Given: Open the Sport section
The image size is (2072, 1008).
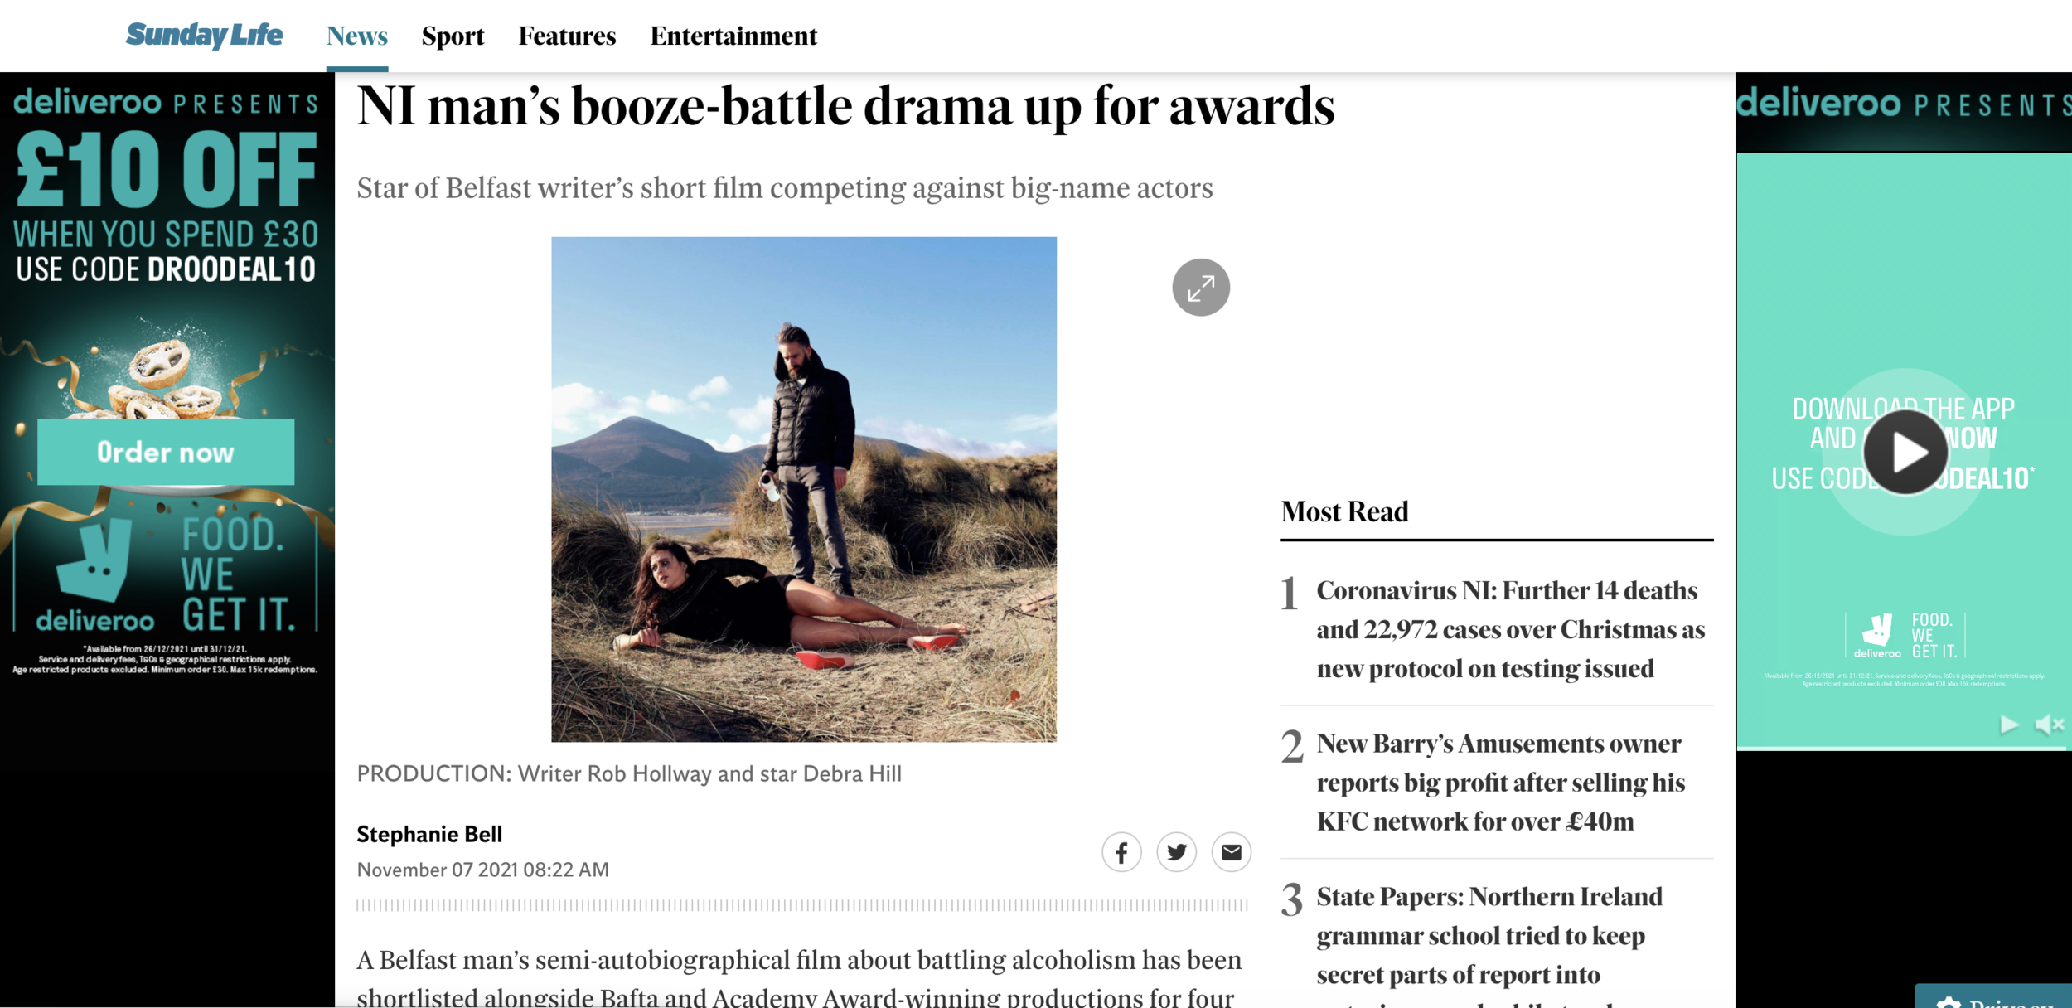Looking at the screenshot, I should tap(453, 36).
